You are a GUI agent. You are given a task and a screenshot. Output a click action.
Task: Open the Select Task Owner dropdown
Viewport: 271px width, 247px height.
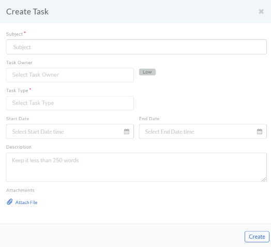(x=70, y=75)
